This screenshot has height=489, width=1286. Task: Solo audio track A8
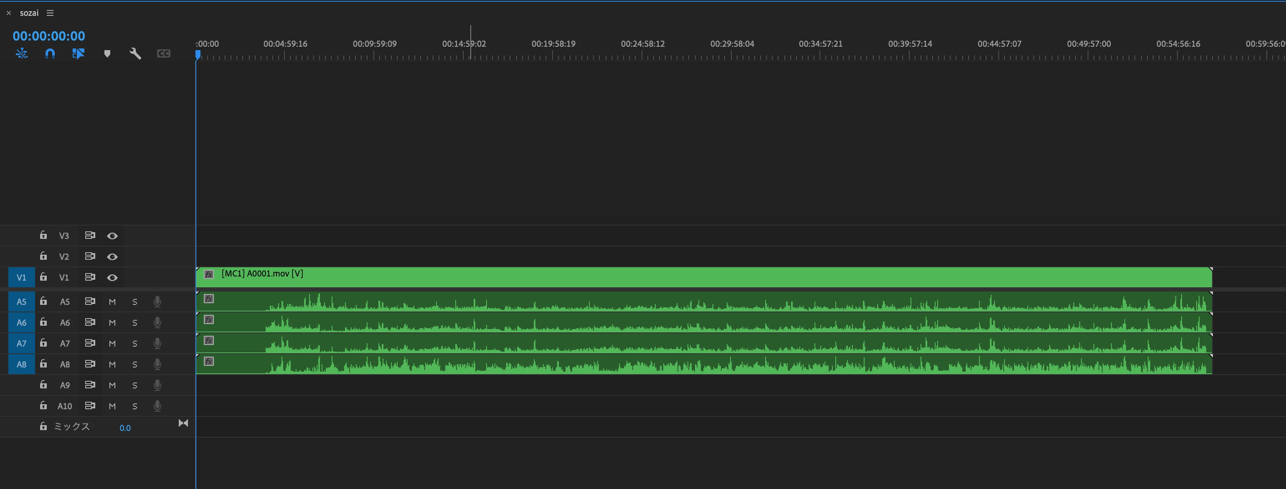135,364
